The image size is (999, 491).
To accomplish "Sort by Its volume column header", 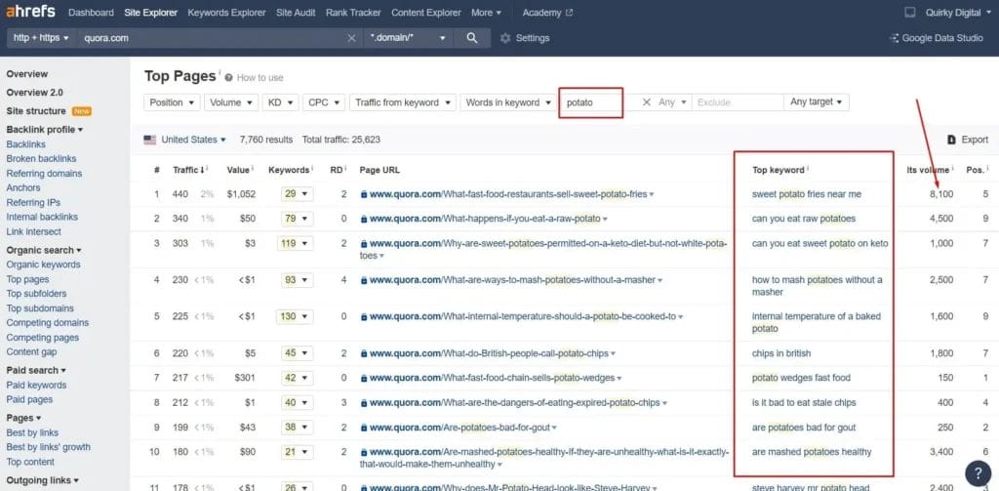I will [930, 170].
